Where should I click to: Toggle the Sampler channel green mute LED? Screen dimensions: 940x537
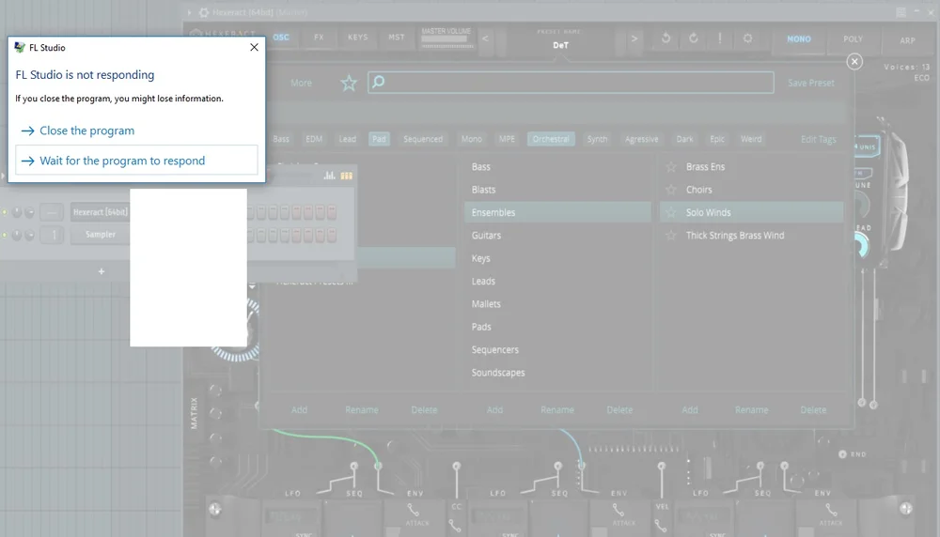coord(5,235)
